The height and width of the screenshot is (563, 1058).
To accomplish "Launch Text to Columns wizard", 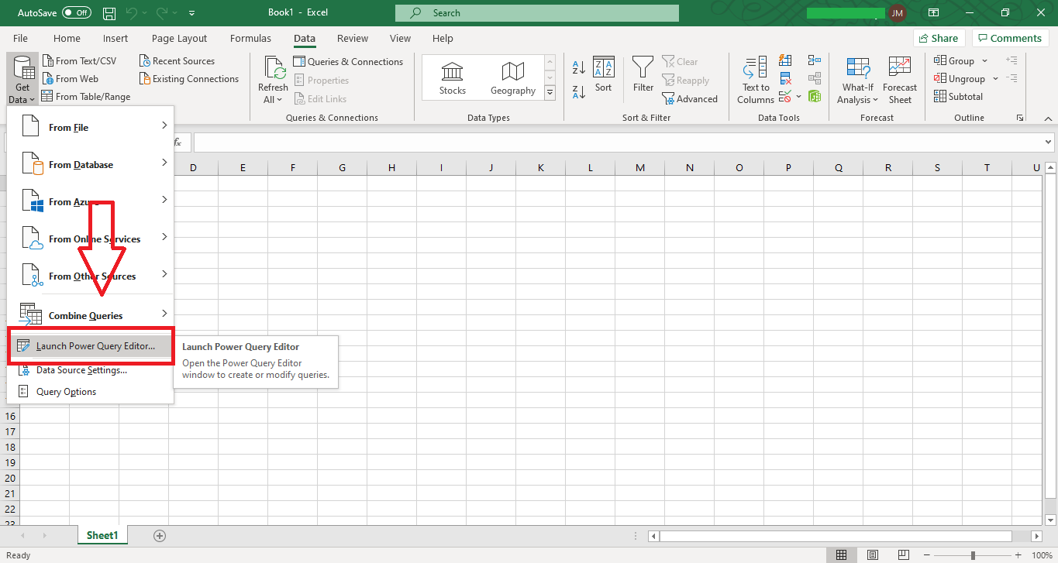I will tap(756, 80).
